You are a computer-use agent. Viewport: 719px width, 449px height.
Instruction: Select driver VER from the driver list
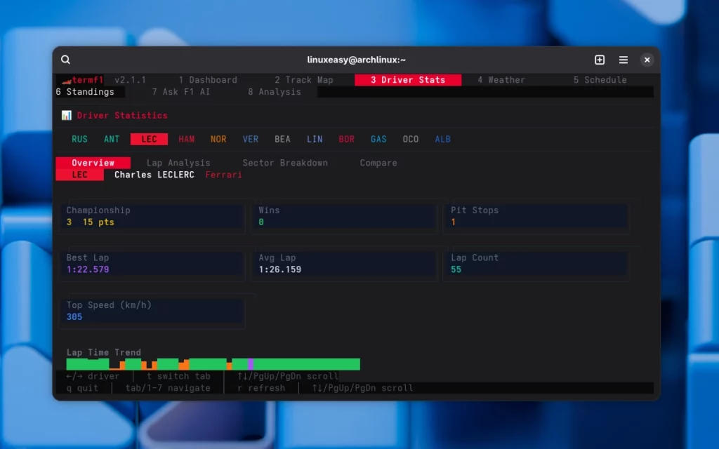click(x=250, y=139)
